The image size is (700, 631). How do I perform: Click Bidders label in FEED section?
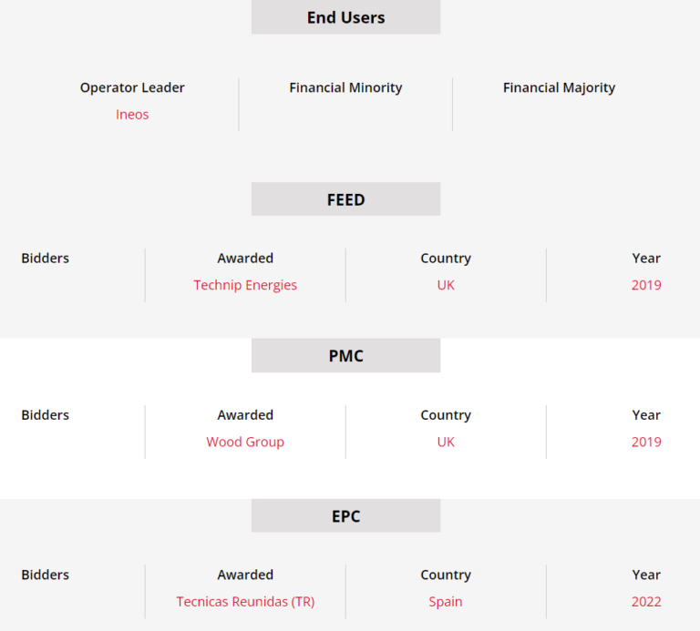point(46,259)
